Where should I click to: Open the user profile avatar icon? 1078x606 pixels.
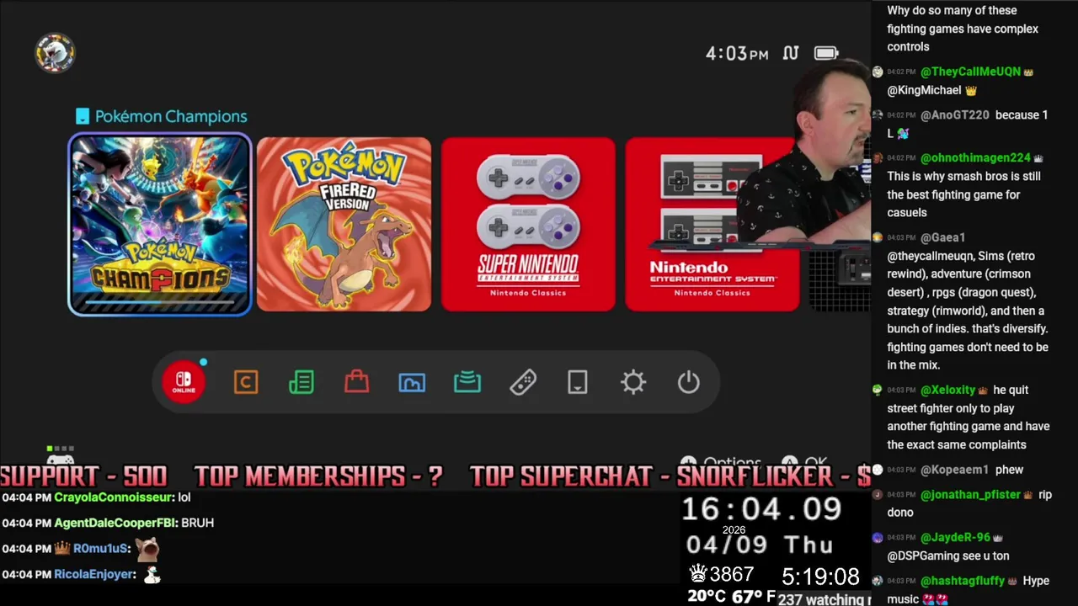[x=55, y=53]
